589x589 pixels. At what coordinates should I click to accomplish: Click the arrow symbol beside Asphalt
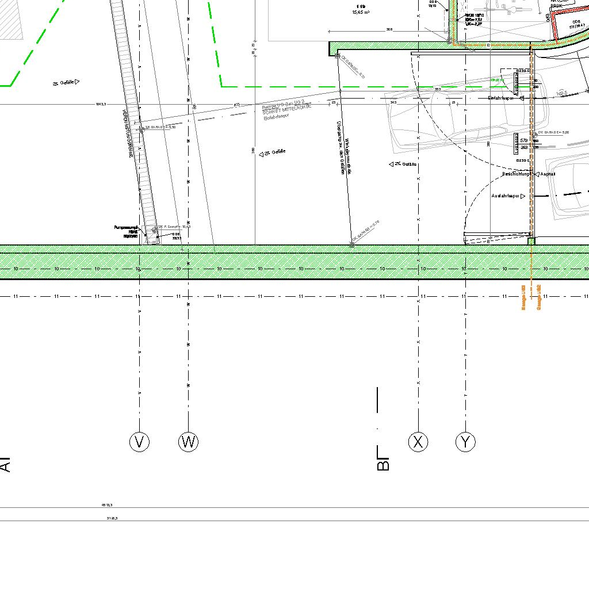pos(537,174)
